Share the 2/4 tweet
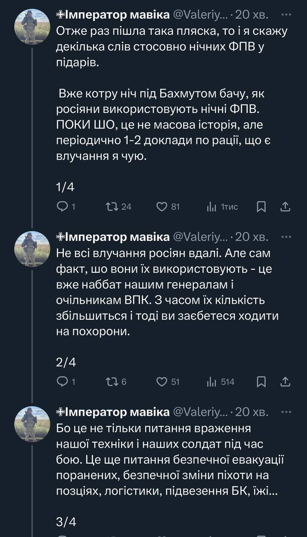The height and width of the screenshot is (537, 307). point(285,381)
